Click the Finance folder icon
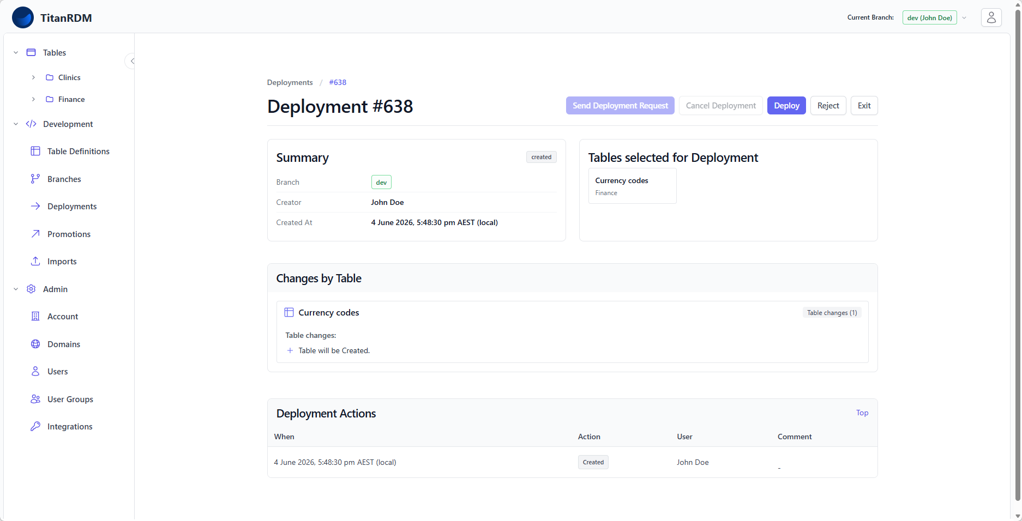 [50, 99]
